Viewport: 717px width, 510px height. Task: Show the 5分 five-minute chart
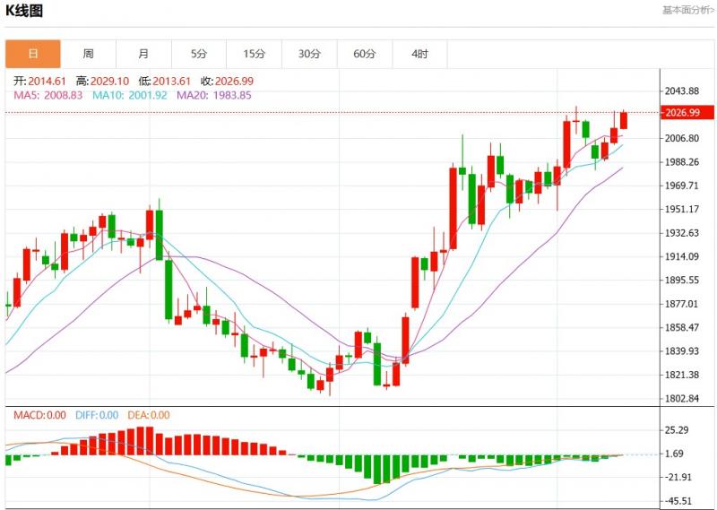[199, 54]
